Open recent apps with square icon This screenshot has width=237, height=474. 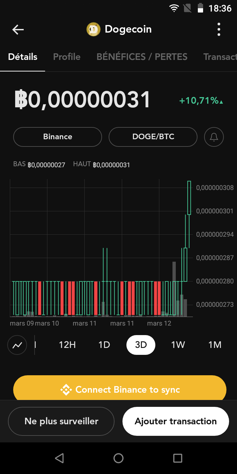pos(177,458)
